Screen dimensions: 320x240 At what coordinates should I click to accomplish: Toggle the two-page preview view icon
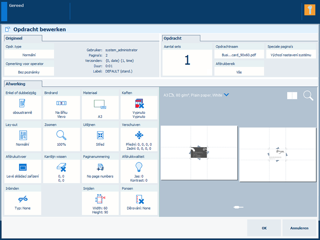pos(292,96)
